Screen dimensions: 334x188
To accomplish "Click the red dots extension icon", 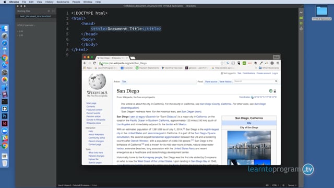I will (x=249, y=63).
